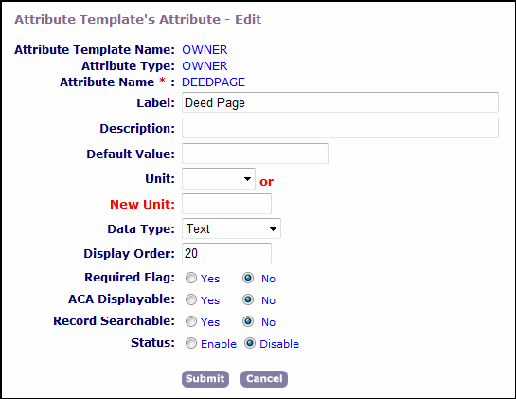Image resolution: width=516 pixels, height=399 pixels.
Task: Select the New Unit text field
Action: 226,204
